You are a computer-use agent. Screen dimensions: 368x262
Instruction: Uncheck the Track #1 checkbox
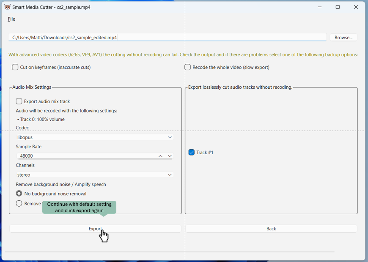[192, 153]
